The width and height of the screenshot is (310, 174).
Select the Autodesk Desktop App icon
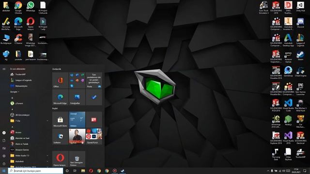click(x=288, y=40)
